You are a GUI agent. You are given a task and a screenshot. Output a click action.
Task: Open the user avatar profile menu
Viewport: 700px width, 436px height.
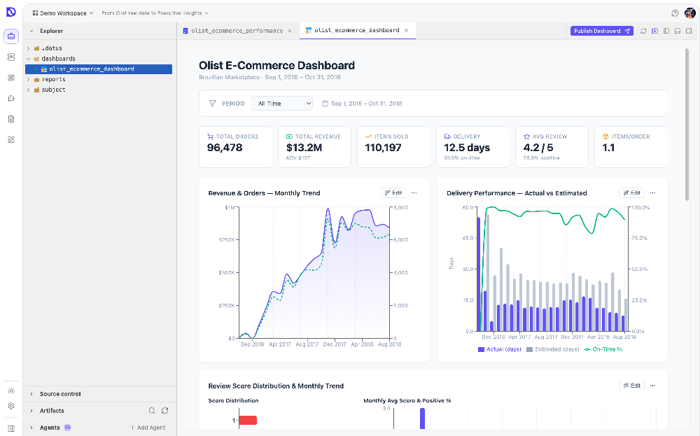(689, 13)
